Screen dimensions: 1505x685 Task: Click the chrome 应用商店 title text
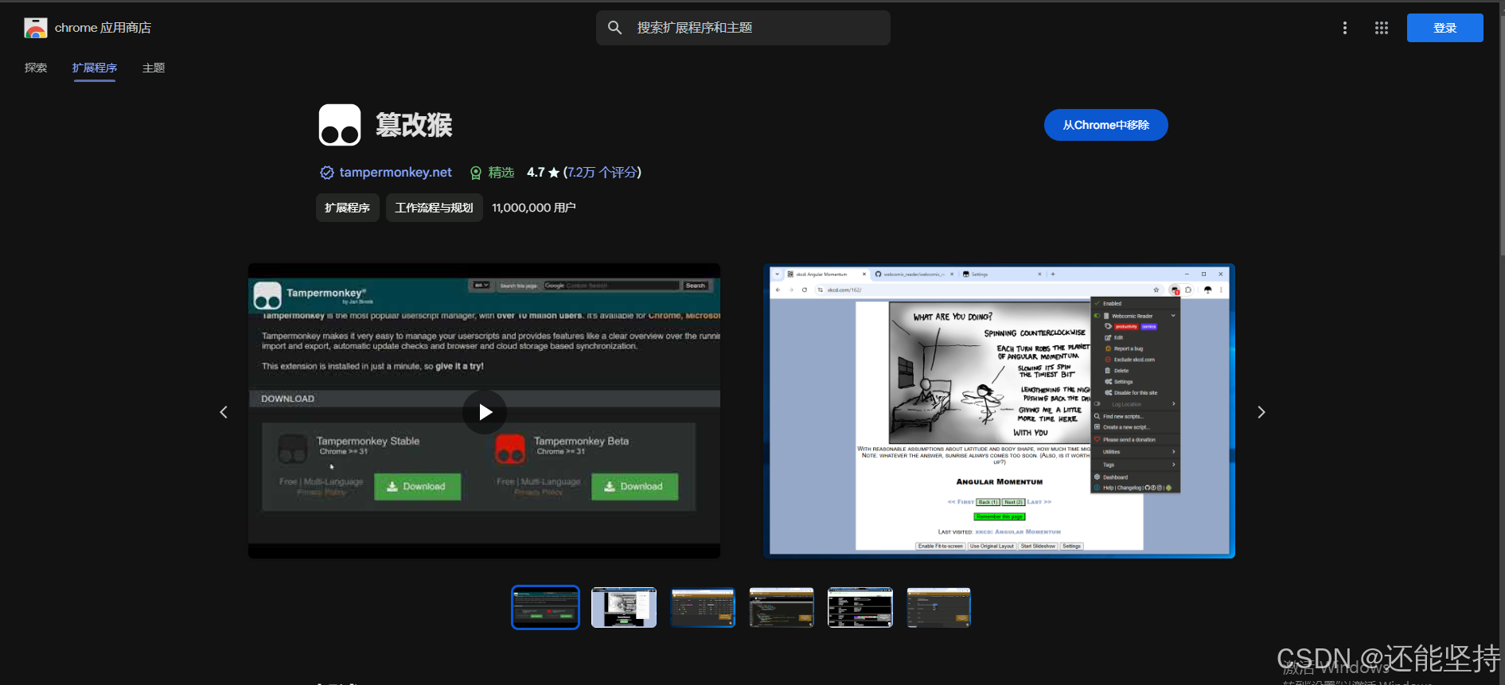103,28
